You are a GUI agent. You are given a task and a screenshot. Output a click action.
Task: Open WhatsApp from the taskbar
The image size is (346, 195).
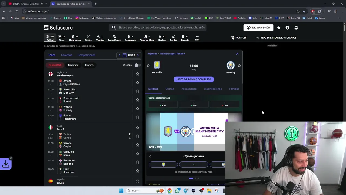tap(177, 191)
